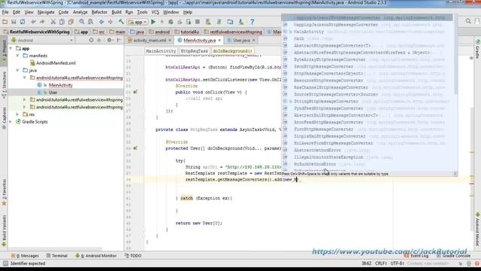Toggle the Structure tool window
Viewport: 481px width, 271px height.
4,85
